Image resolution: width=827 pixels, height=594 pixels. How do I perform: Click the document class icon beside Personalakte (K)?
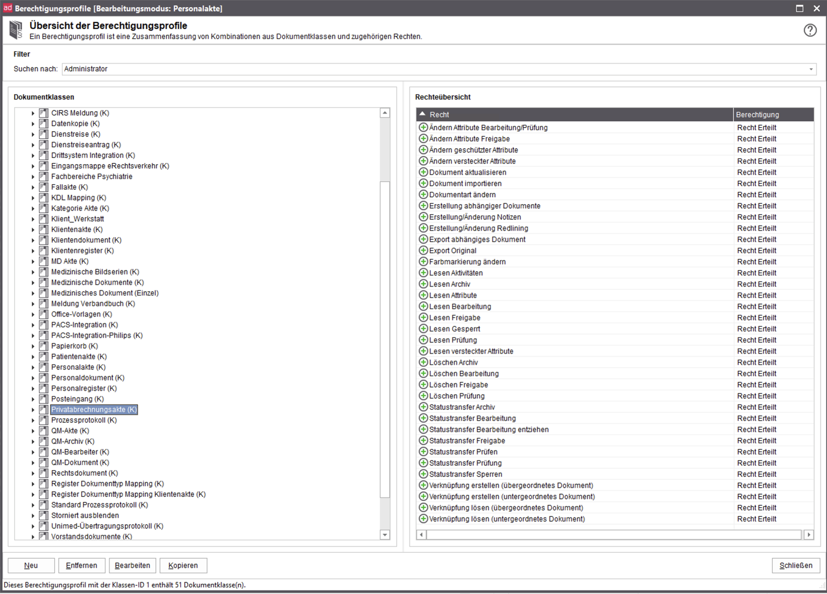pos(44,367)
